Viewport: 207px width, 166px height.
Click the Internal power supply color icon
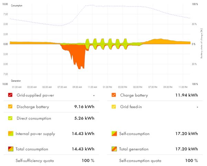(x=11, y=134)
